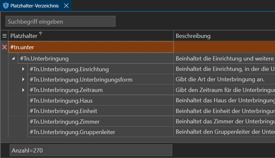
Task: Close the Platzhalter-Verzeichnis tab
Action: tap(66, 6)
